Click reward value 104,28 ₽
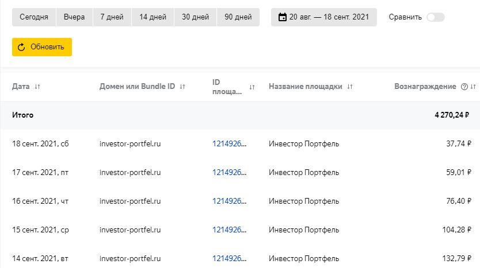The image size is (480, 268). point(456,230)
